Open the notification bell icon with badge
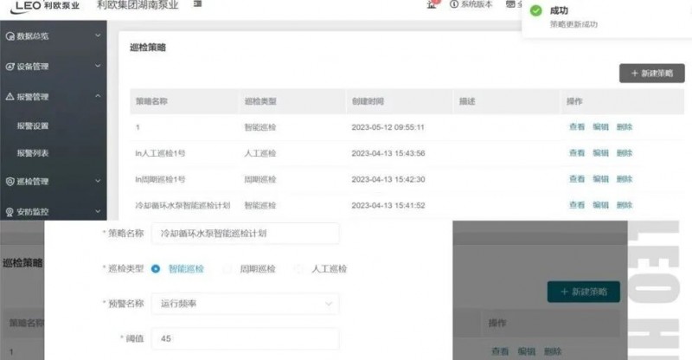 click(432, 4)
